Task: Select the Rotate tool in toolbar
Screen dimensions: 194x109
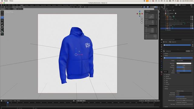Action: 2,20
